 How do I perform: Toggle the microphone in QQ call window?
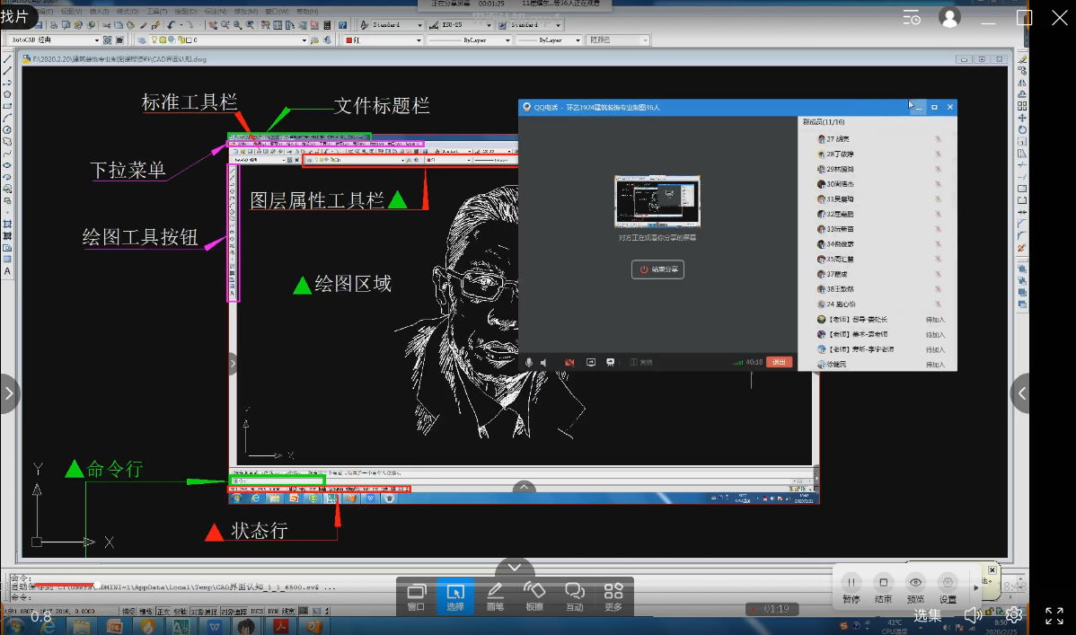(x=529, y=362)
